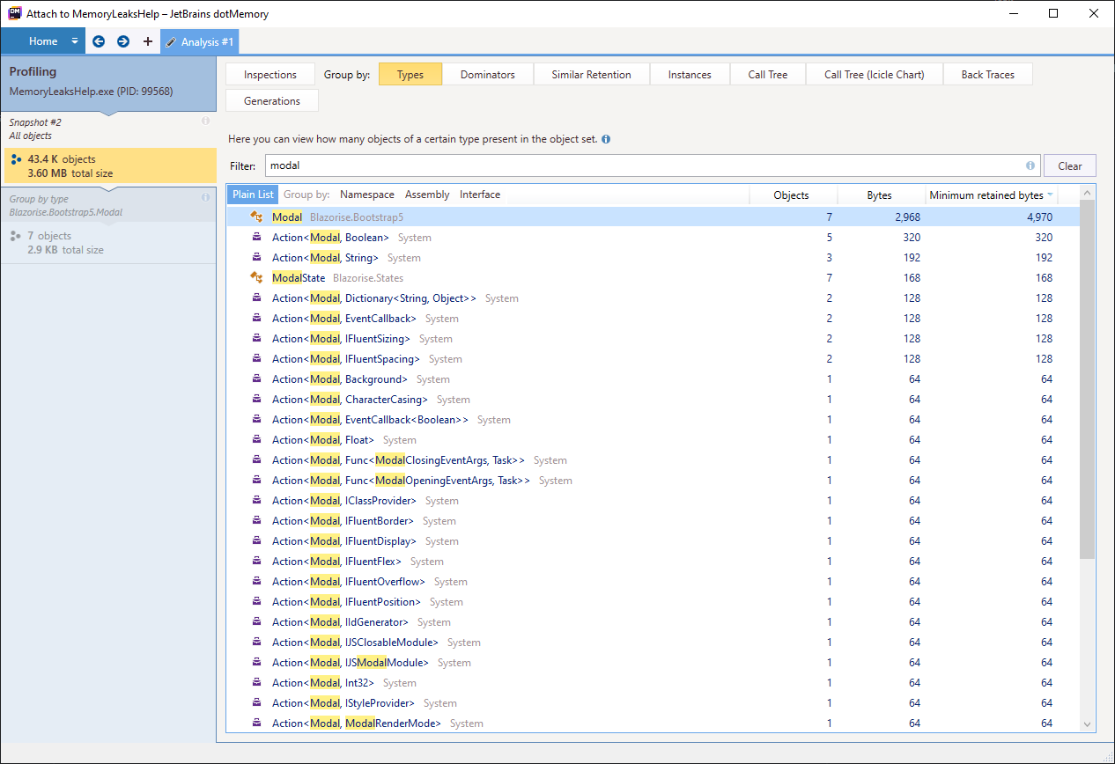Image resolution: width=1115 pixels, height=764 pixels.
Task: Click the ModalState type icon in the list
Action: (256, 277)
